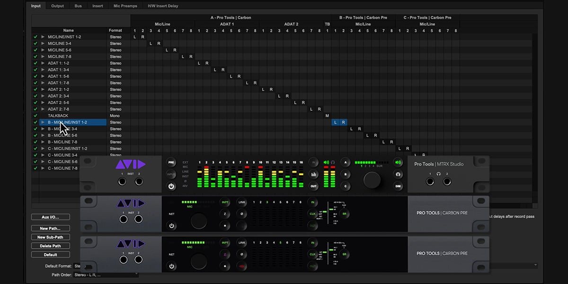568x284 pixels.
Task: Click the Mono format of TALKBACK
Action: [x=115, y=115]
